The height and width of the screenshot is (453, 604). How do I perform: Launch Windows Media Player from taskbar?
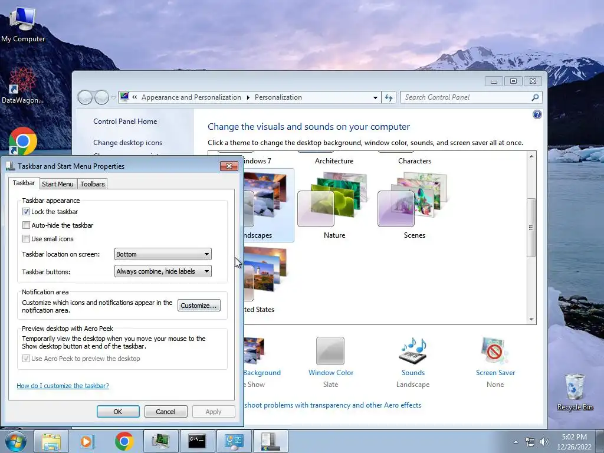tap(87, 441)
